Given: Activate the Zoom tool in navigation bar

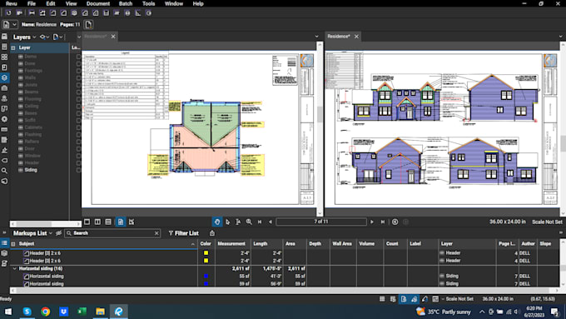Looking at the screenshot, I should click(249, 222).
